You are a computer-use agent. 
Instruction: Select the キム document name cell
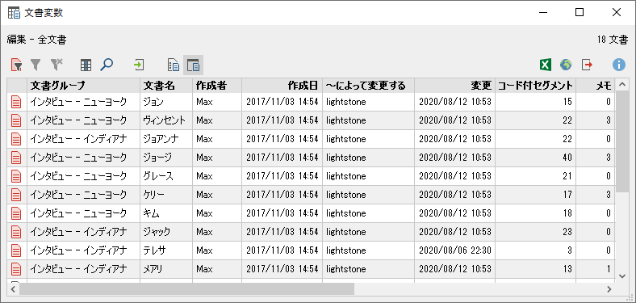[x=166, y=213]
